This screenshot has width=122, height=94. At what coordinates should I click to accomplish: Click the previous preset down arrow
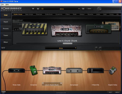33,9
